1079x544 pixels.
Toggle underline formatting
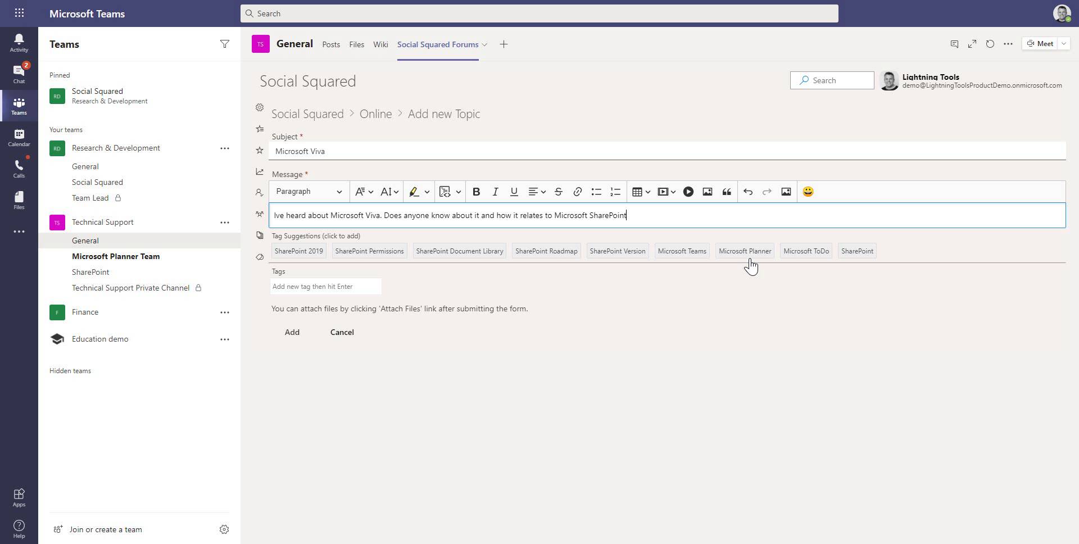(514, 192)
